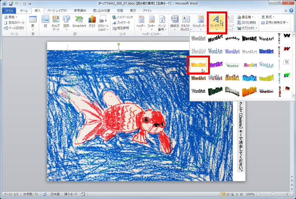Screen dimensions: 296x199
Task: Add a hyperlink (ハイパーリンク)
Action: click(123, 17)
